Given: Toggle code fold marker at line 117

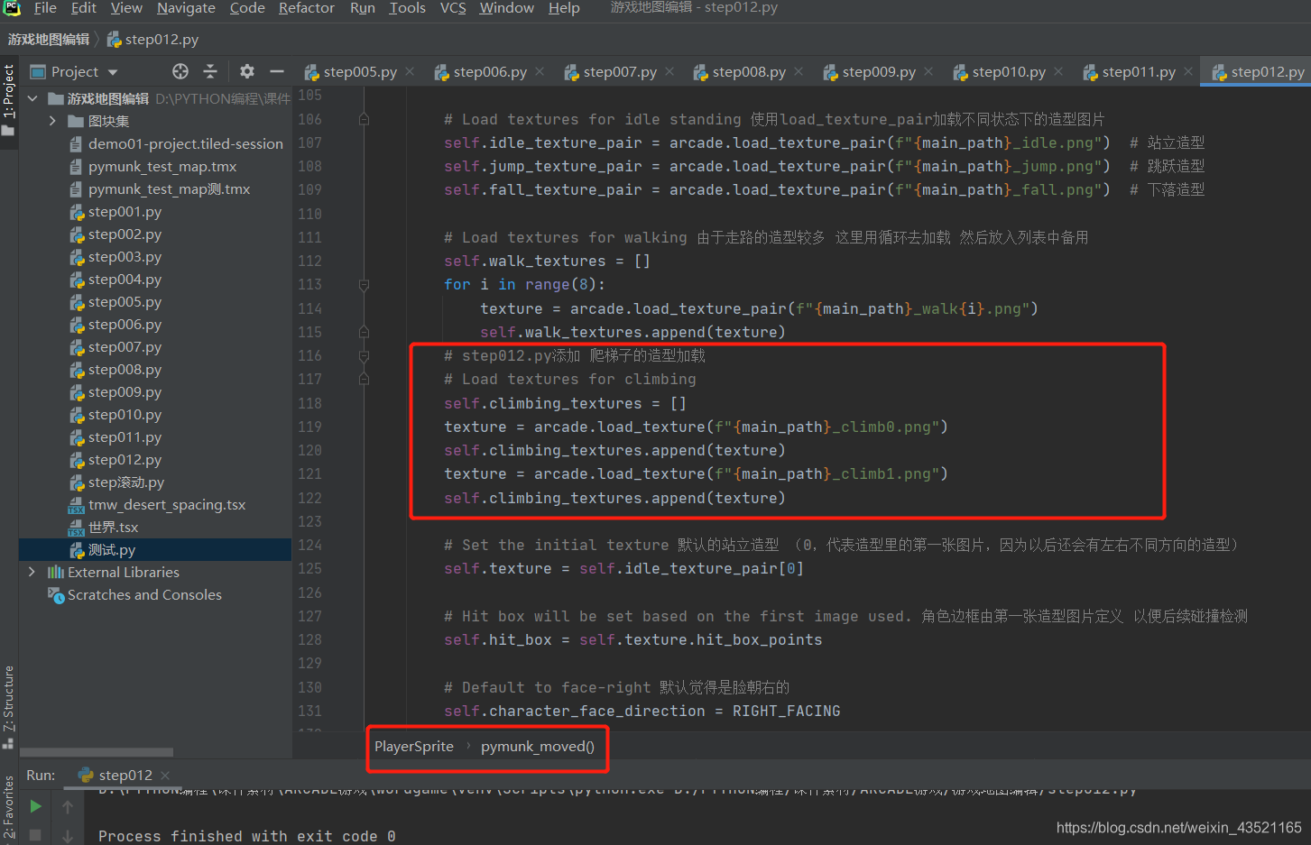Looking at the screenshot, I should click(x=364, y=379).
